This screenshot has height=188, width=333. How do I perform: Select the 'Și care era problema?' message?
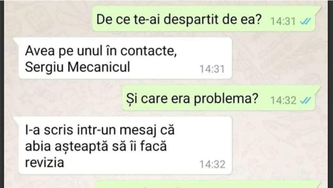click(219, 98)
